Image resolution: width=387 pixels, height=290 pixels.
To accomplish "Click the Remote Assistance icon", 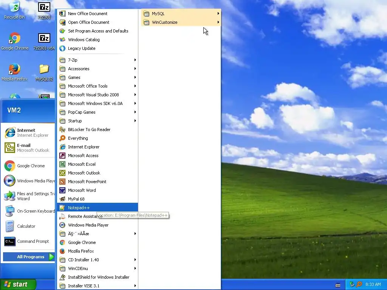I will click(x=62, y=216).
